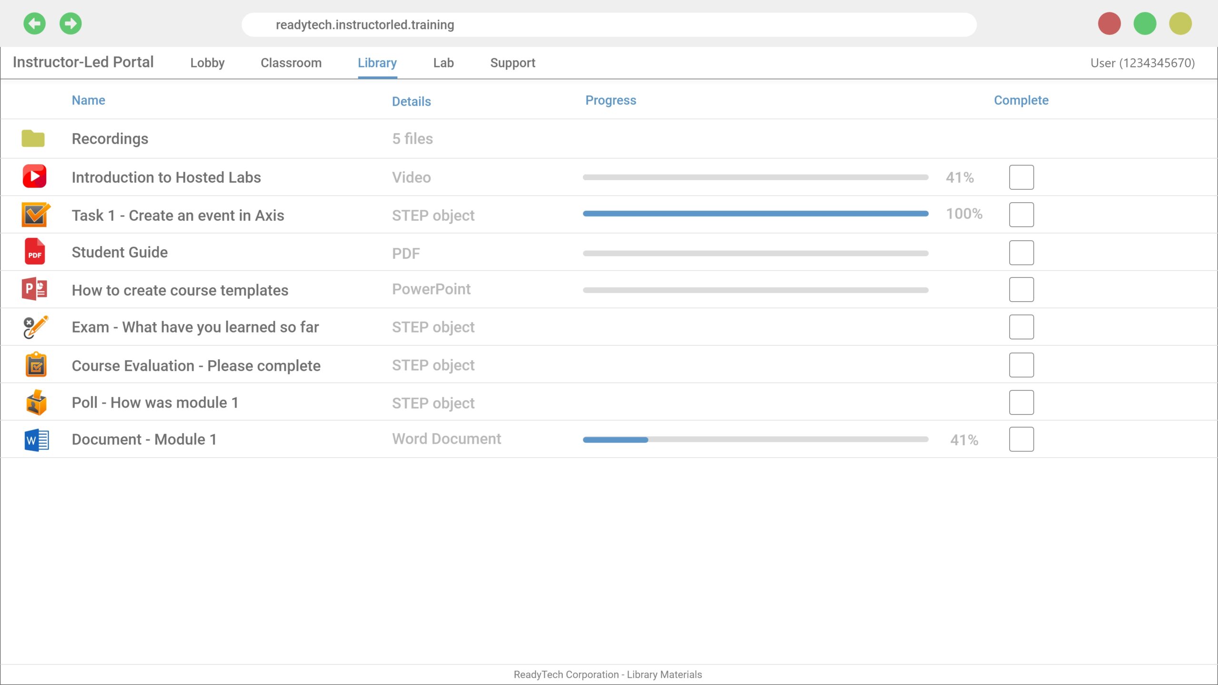Open the Recordings folder icon
Screen dimensions: 1218x685
coord(33,138)
